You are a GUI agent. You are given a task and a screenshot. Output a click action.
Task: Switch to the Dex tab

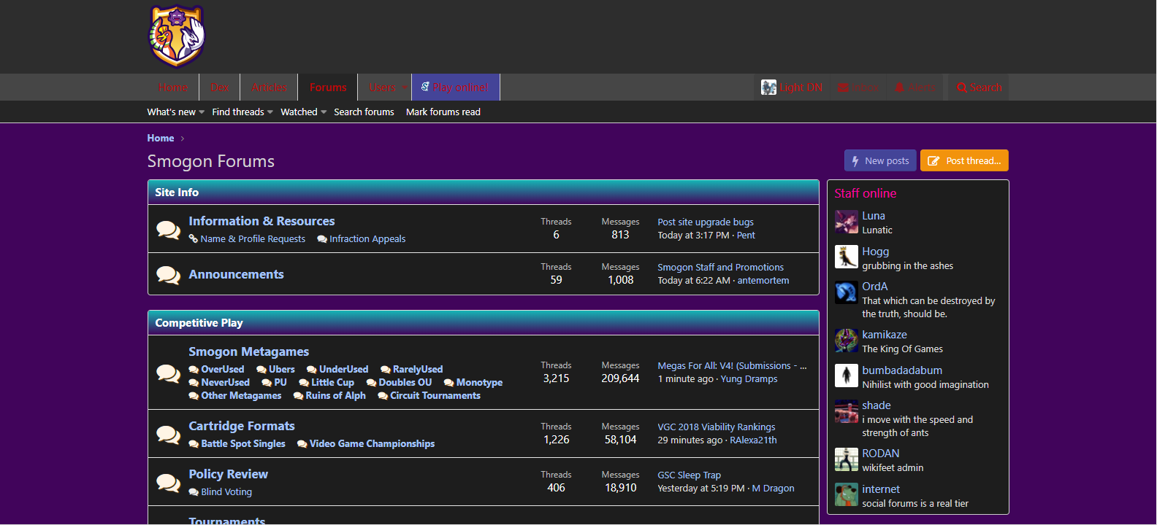click(x=220, y=87)
